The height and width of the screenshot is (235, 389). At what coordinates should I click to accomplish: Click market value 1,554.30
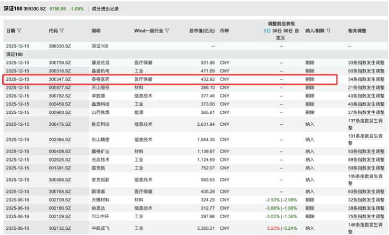(x=206, y=140)
